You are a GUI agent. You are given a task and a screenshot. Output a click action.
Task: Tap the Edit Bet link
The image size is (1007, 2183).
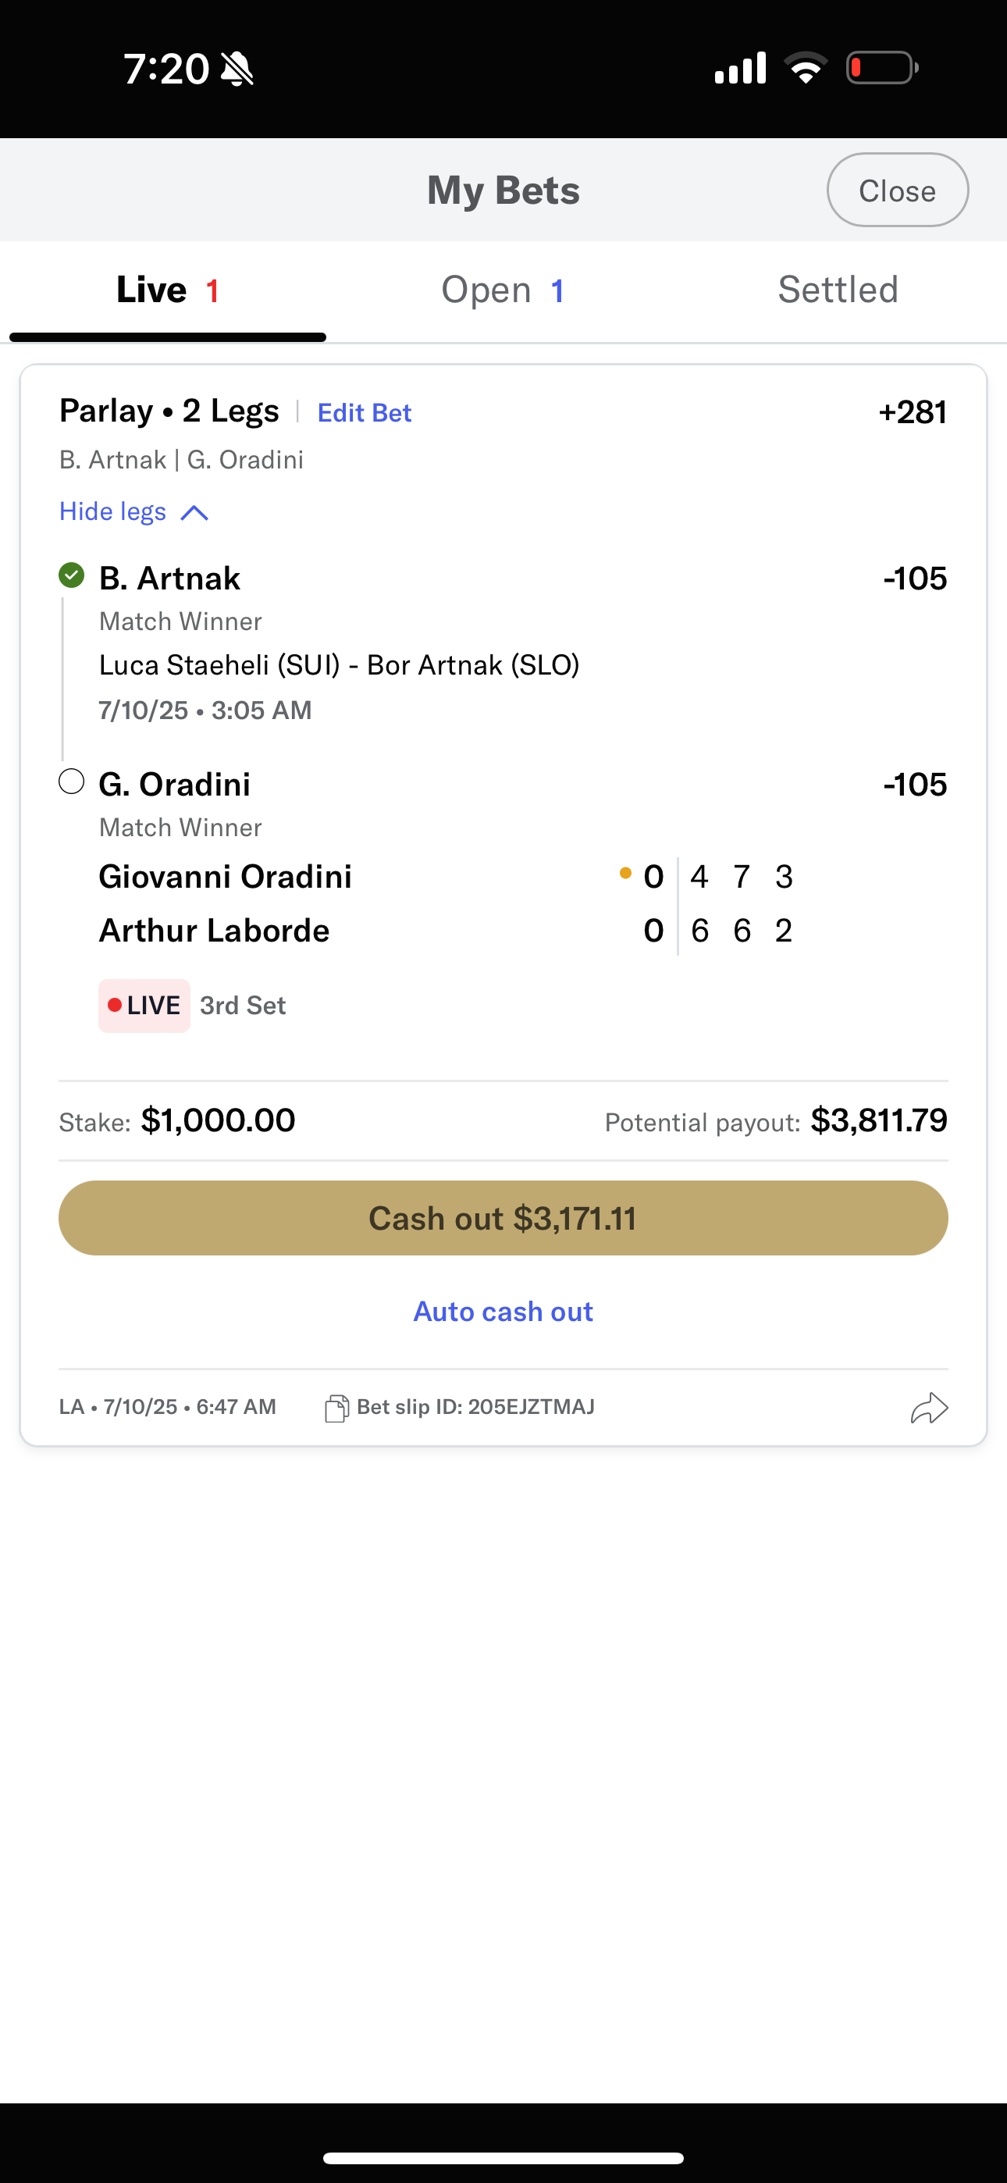tap(365, 413)
